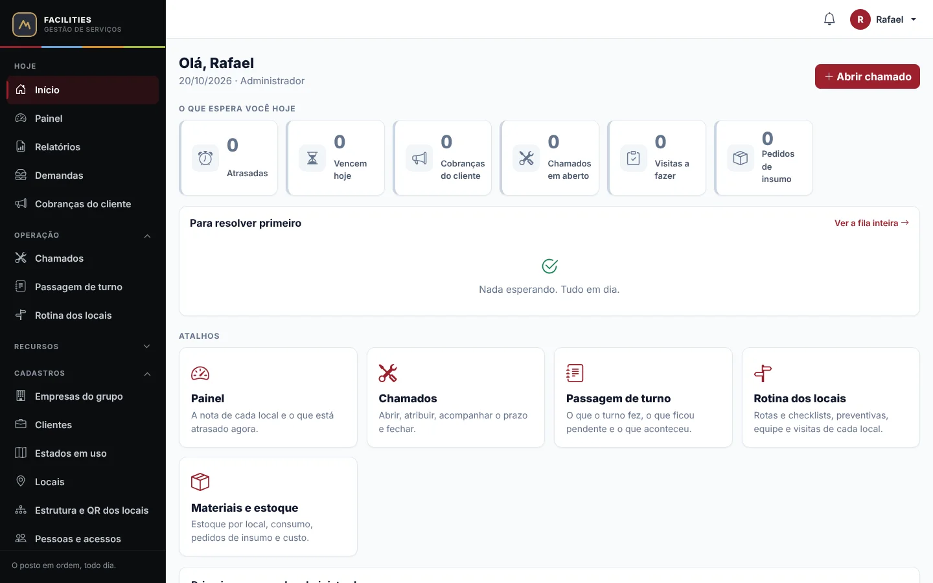Click the hourglass icon for Vencem hoje

pyautogui.click(x=312, y=158)
